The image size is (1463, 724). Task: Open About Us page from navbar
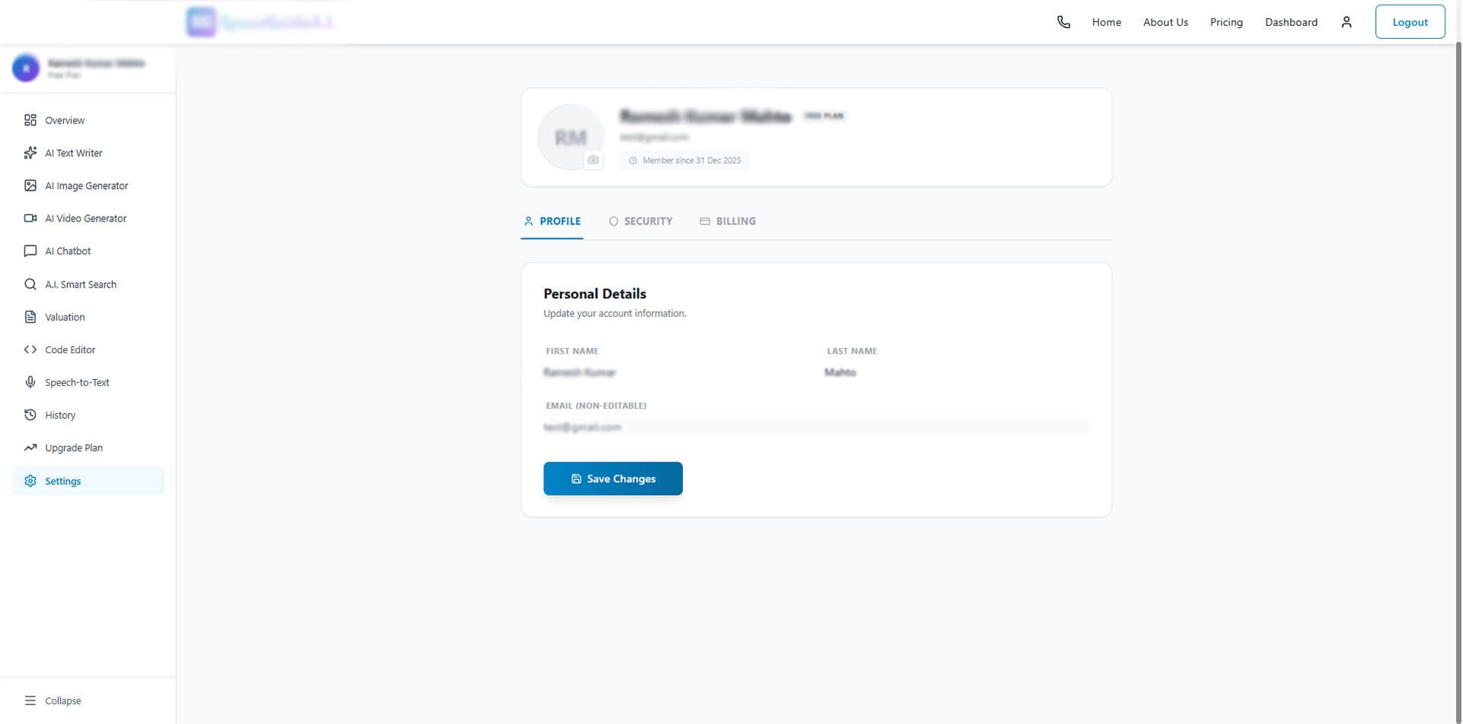tap(1165, 22)
